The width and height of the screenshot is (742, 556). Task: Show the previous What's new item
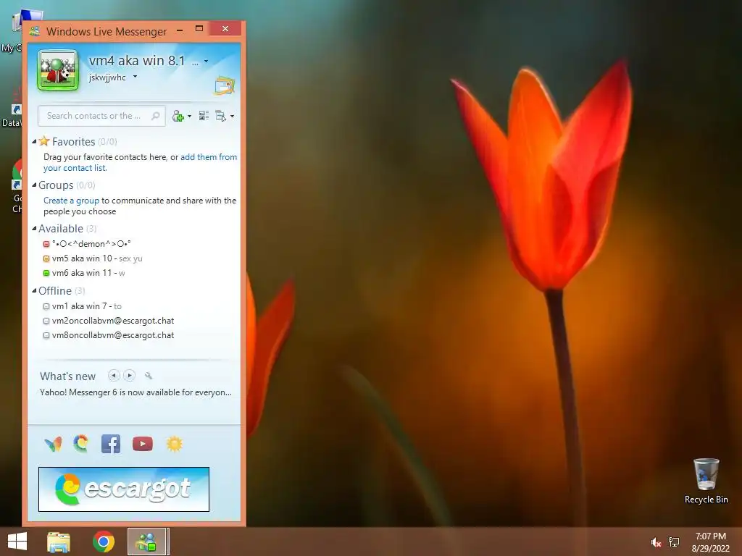tap(114, 376)
